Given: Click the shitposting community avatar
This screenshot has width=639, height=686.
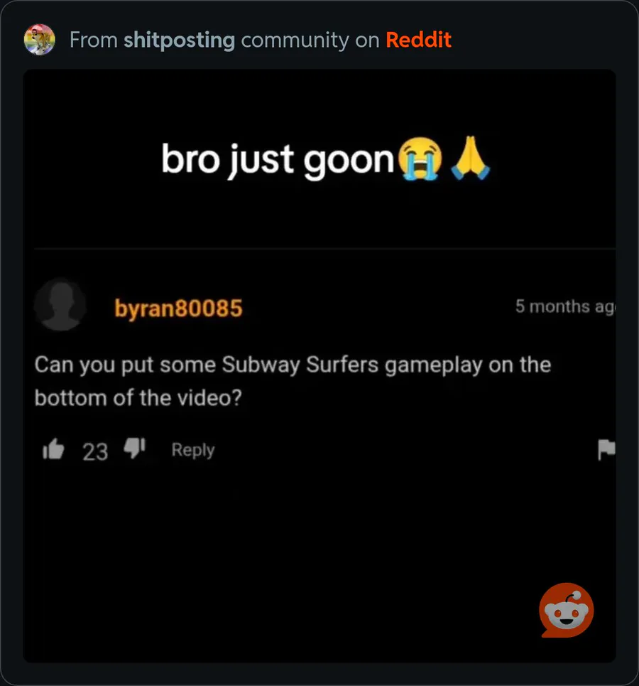Looking at the screenshot, I should pos(39,39).
